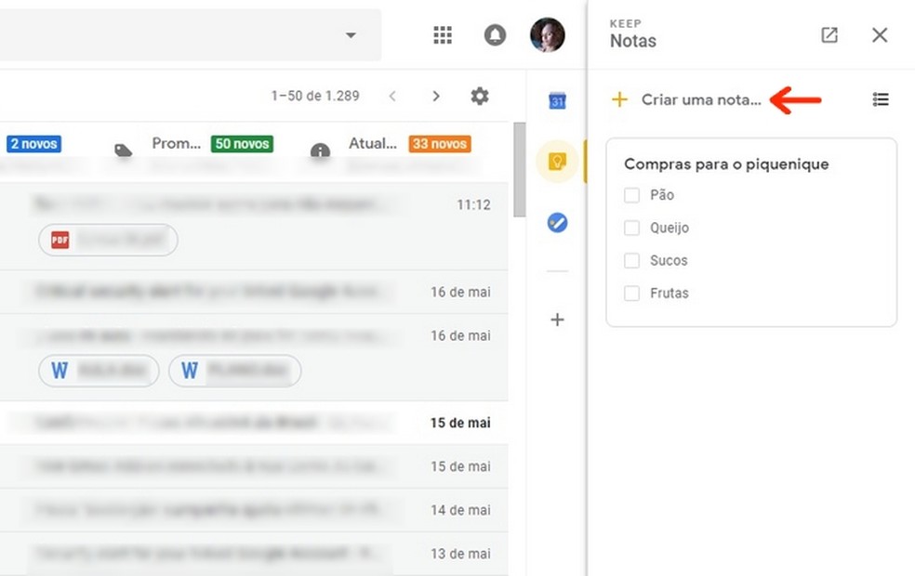
Task: Click the Notas panel title
Action: [633, 41]
